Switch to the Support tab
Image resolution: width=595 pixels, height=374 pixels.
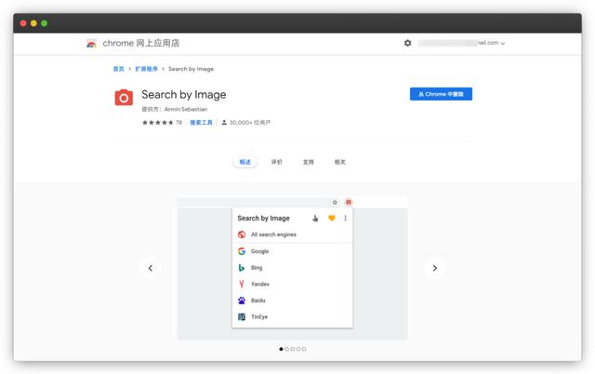(x=308, y=162)
